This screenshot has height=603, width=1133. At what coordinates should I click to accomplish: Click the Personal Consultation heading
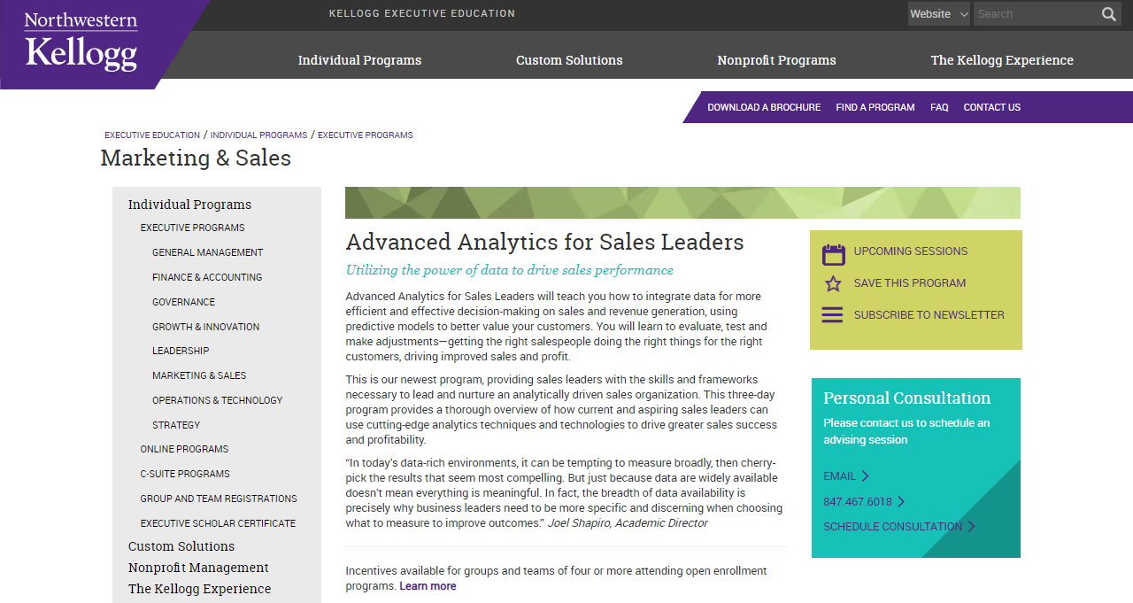[907, 398]
